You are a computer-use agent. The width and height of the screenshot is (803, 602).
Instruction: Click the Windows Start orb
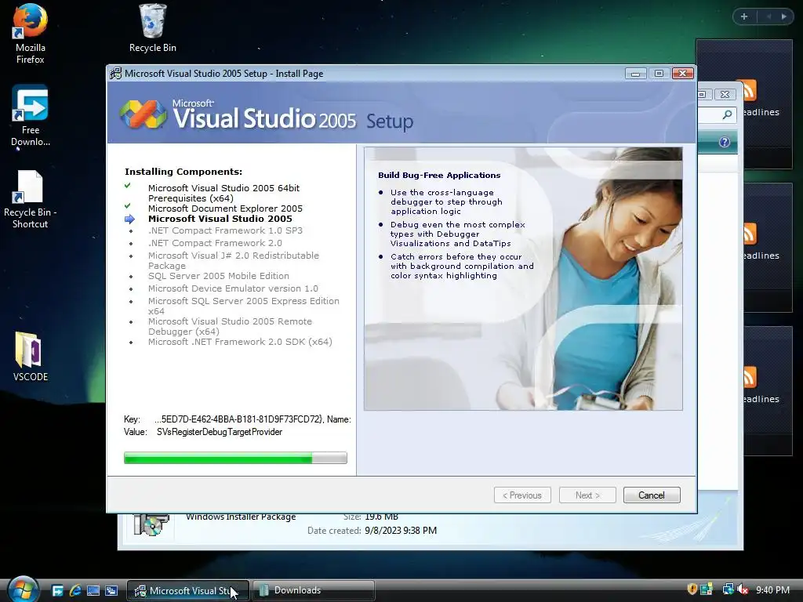point(23,589)
